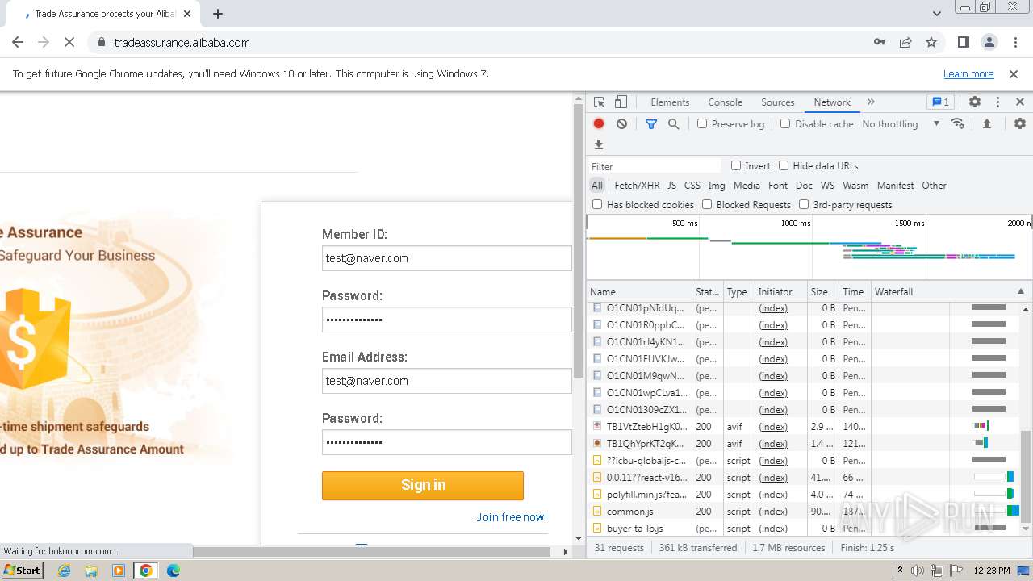Open network conditions wifi icon
Image resolution: width=1033 pixels, height=581 pixels.
coord(958,124)
